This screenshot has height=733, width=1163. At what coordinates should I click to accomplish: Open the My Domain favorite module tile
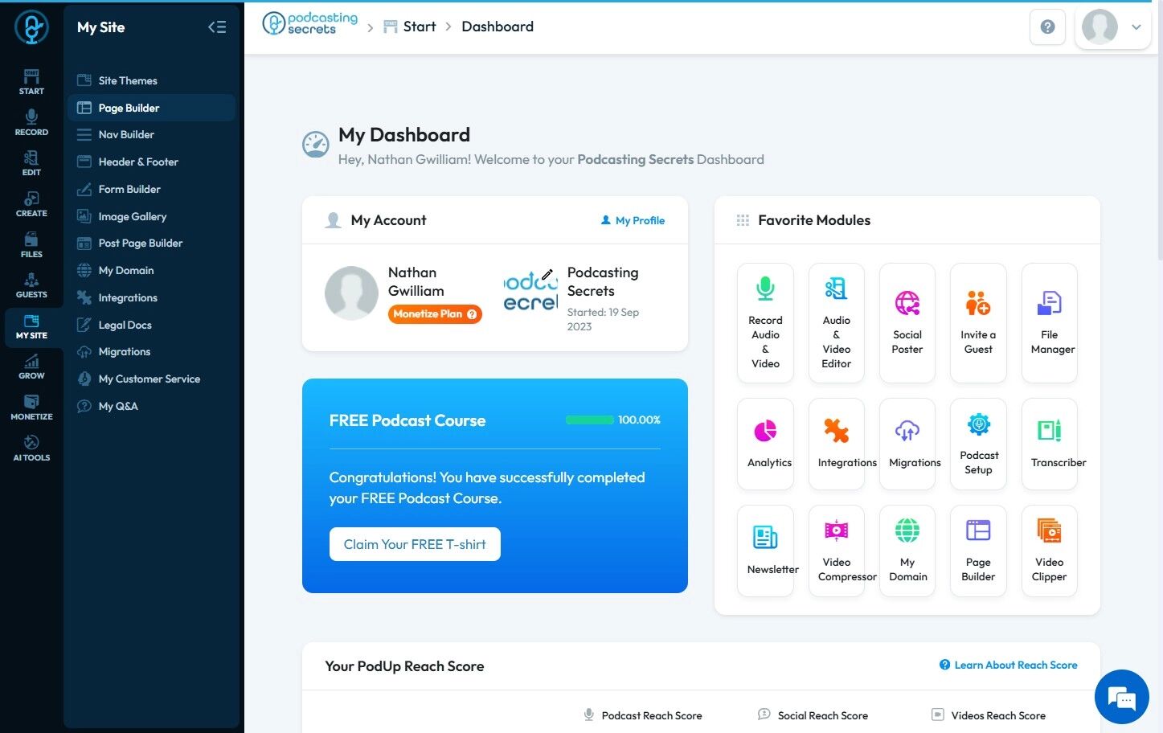[907, 551]
